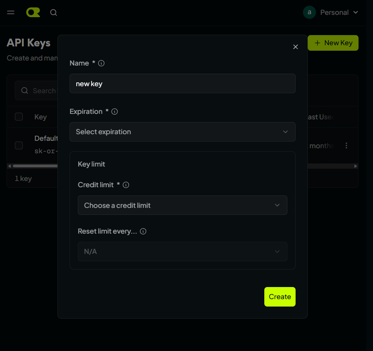Show info tooltip for Reset limit every

pos(143,231)
